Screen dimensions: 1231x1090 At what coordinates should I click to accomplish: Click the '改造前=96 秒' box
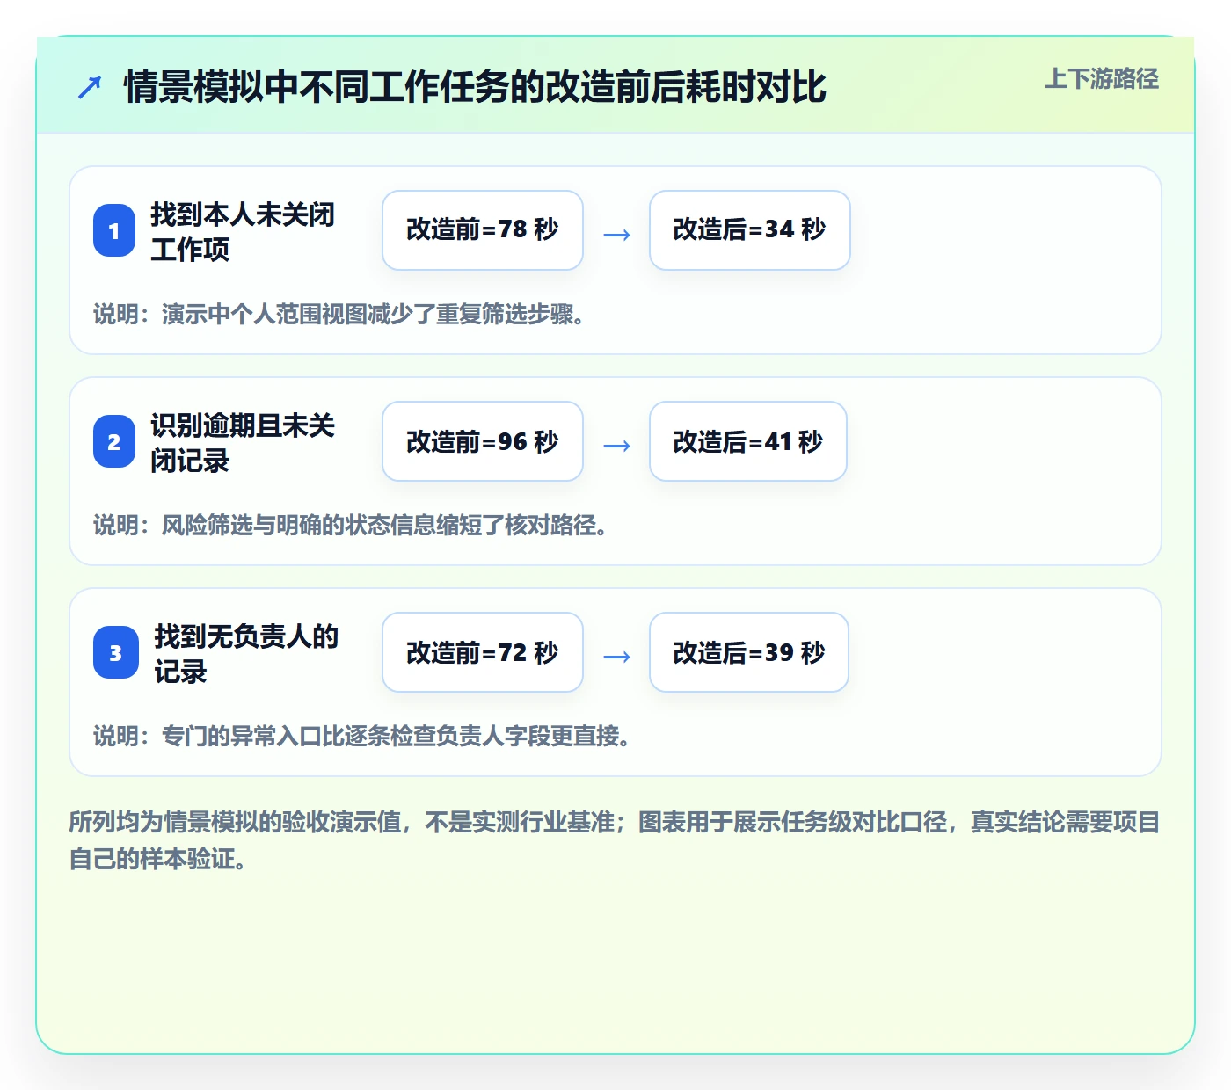point(483,441)
